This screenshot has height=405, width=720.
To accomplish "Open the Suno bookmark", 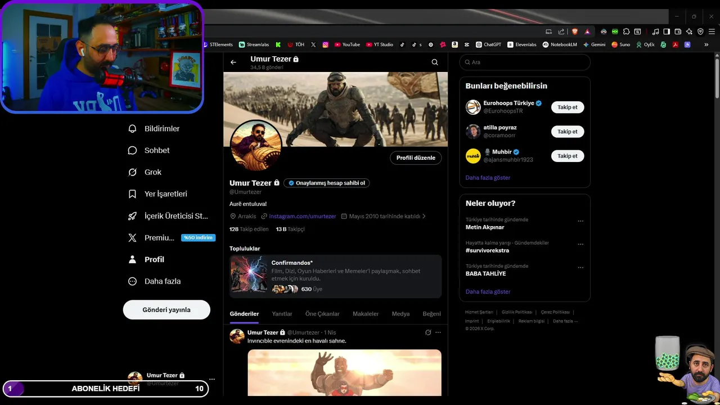I will [621, 44].
